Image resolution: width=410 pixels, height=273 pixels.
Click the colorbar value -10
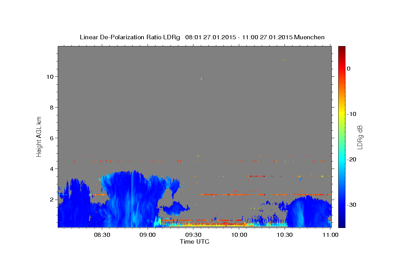coord(352,114)
